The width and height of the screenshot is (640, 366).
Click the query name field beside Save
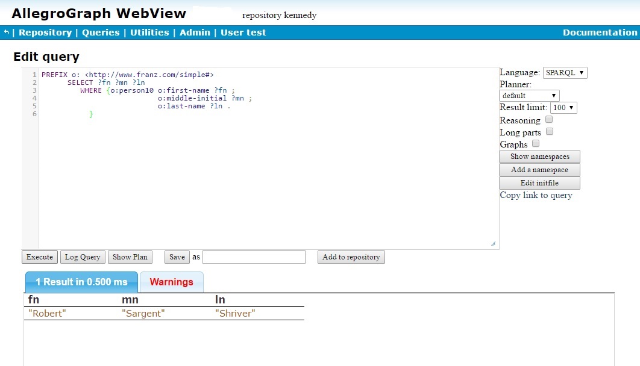point(254,257)
